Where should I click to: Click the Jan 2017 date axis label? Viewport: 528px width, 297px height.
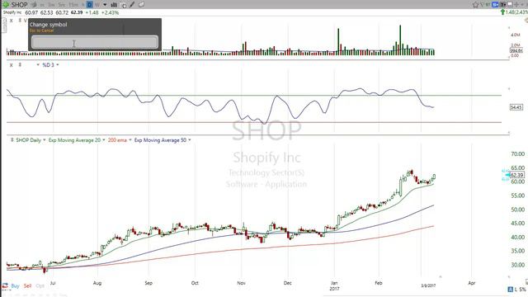click(334, 285)
